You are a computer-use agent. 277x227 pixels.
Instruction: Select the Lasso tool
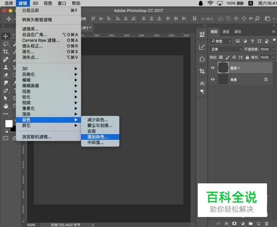6,44
